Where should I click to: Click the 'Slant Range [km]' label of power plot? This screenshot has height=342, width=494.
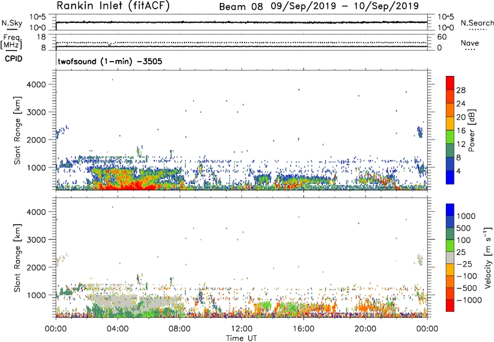pyautogui.click(x=17, y=130)
